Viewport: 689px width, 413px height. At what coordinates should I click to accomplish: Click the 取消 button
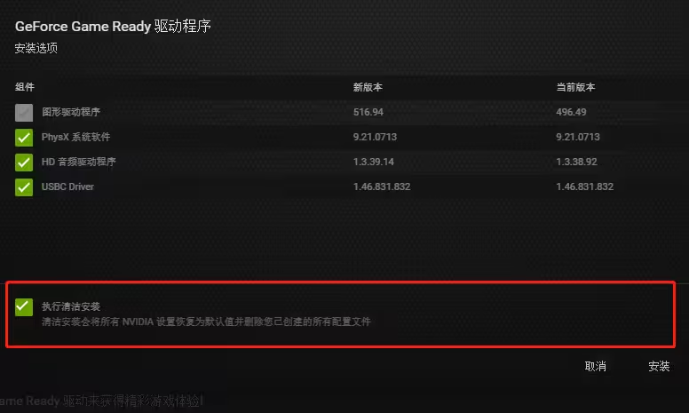click(596, 366)
